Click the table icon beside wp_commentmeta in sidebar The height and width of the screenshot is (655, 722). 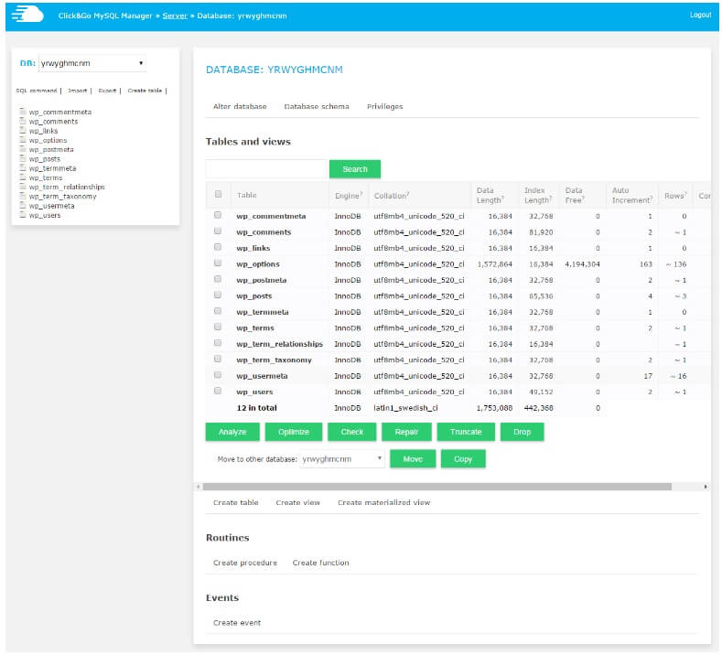tap(23, 112)
